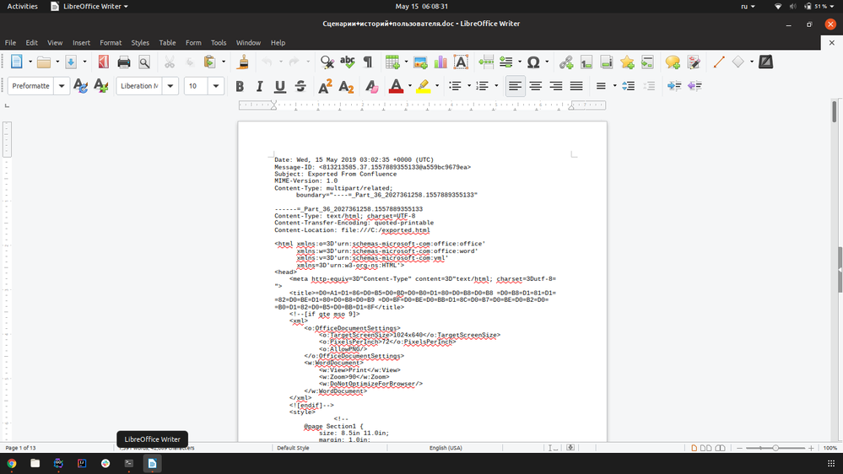The width and height of the screenshot is (843, 474).
Task: Insert hyperlink icon
Action: tap(566, 62)
